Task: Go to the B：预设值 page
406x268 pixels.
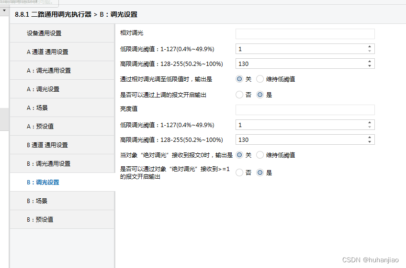Action: click(40, 220)
